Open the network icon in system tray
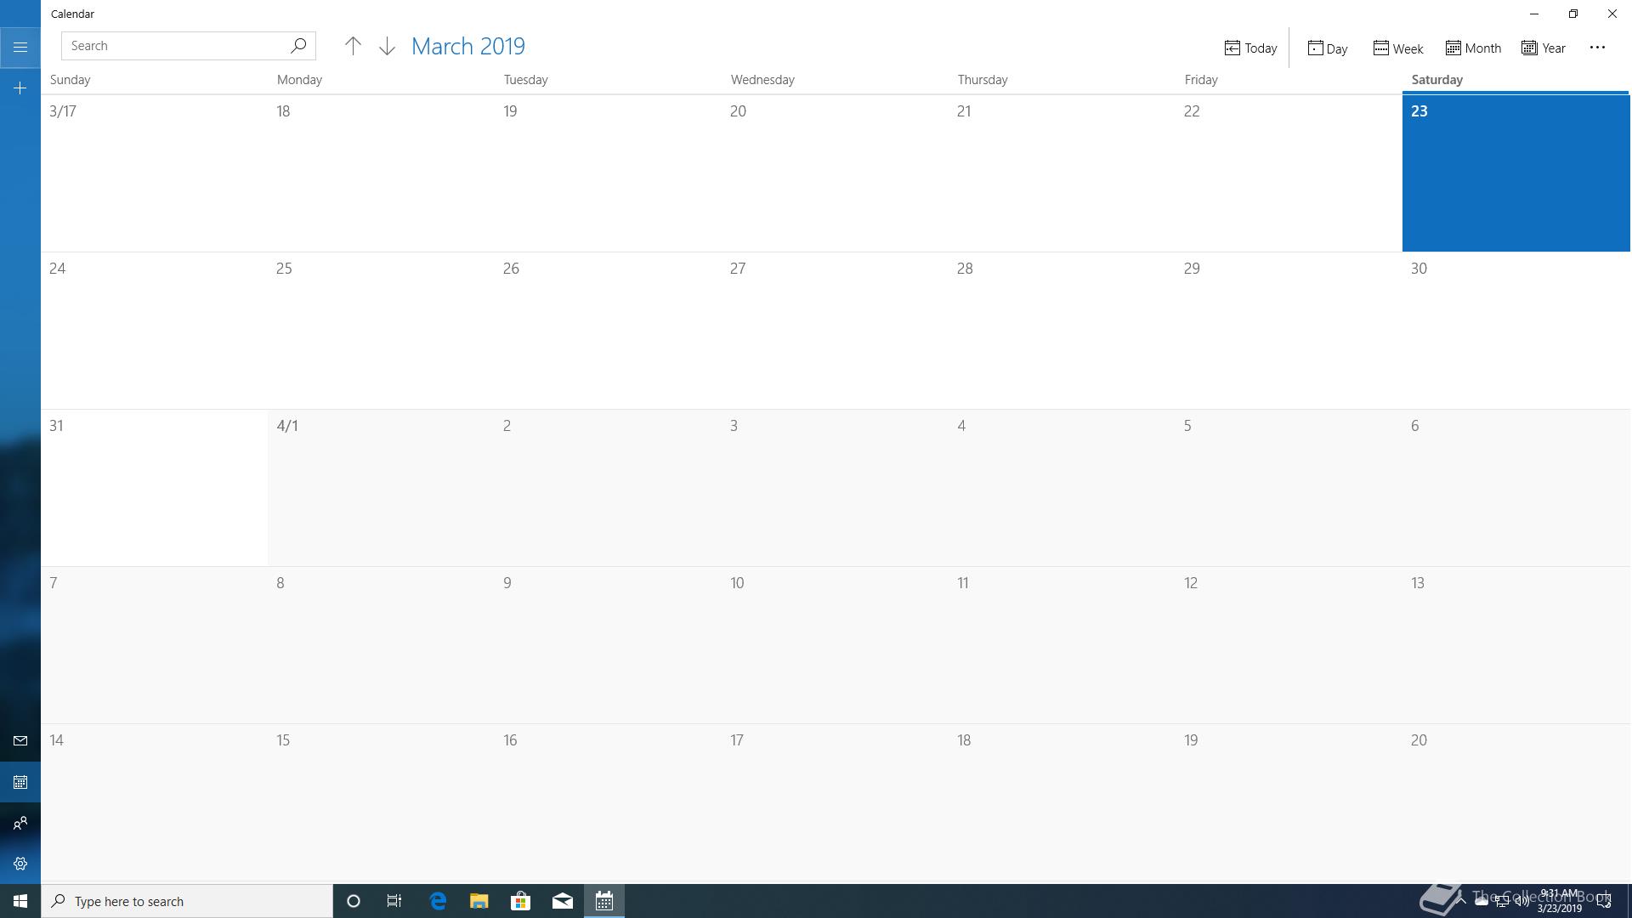The width and height of the screenshot is (1632, 918). 1501,901
